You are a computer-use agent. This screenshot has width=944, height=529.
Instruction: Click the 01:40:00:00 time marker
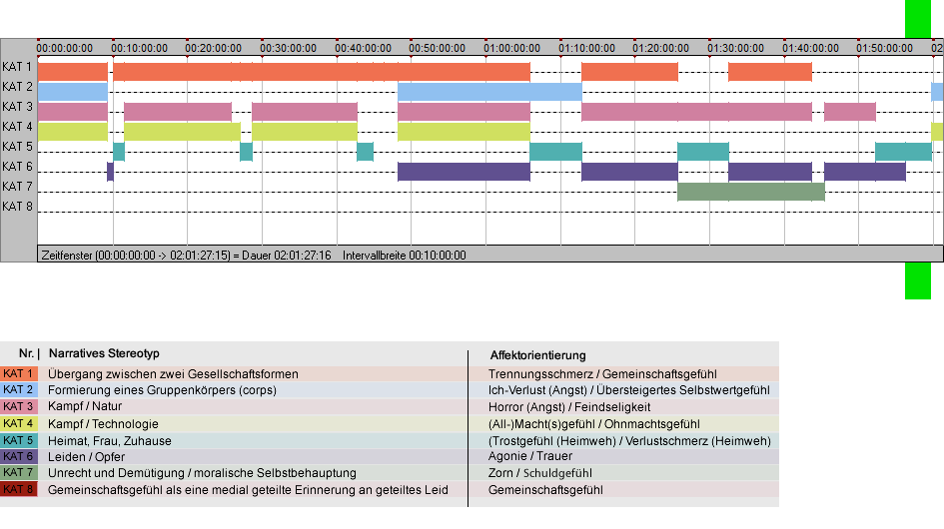[810, 48]
